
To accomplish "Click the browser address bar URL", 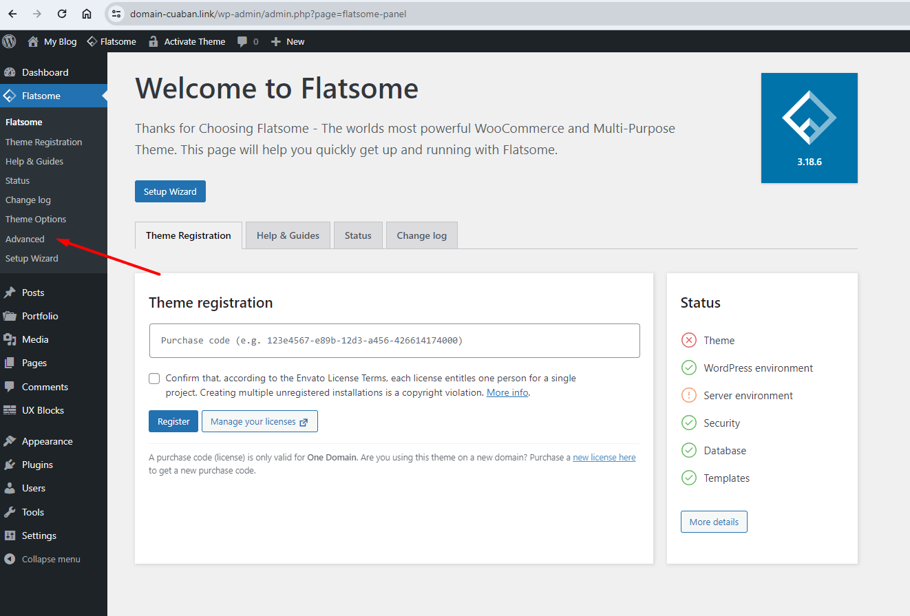I will point(268,14).
